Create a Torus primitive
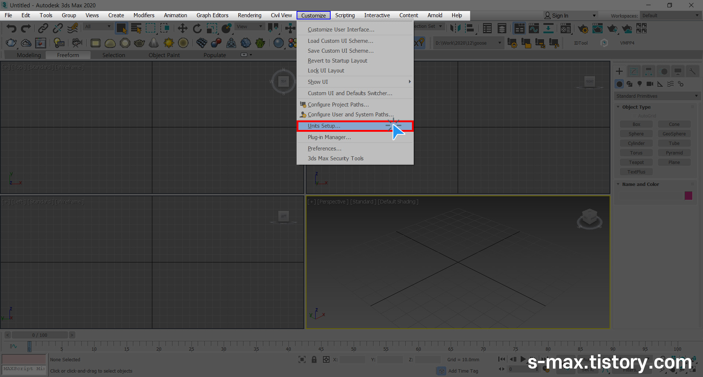The height and width of the screenshot is (377, 703). [636, 153]
